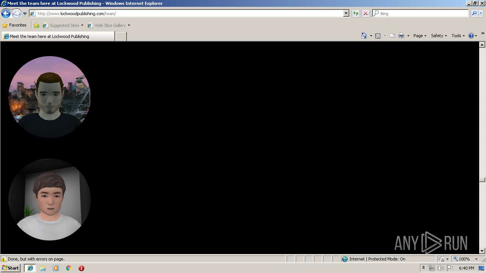Expand the feeds dropdown arrow
The height and width of the screenshot is (273, 486).
(x=385, y=36)
